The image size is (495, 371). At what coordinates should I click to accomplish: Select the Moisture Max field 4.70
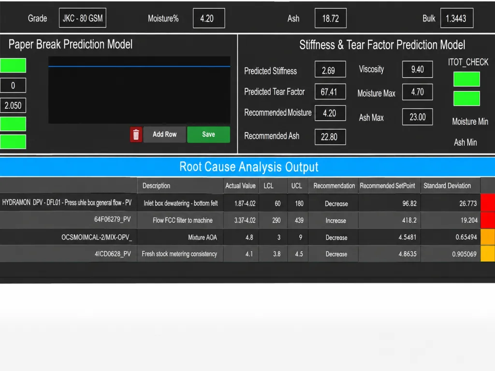coord(417,92)
